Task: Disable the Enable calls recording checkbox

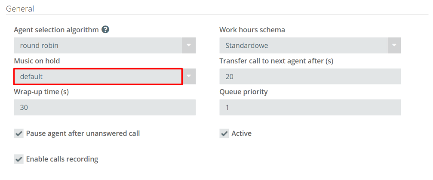Action: coord(18,159)
